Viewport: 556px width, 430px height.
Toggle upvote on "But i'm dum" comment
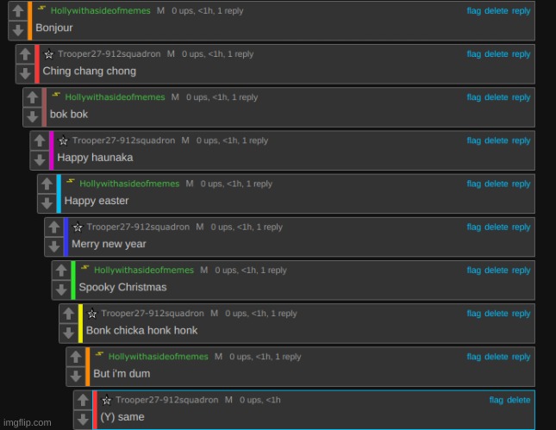pos(75,357)
